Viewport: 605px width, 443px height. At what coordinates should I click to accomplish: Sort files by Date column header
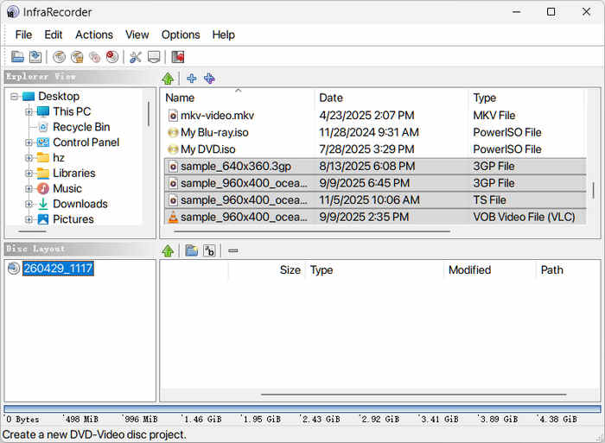392,98
